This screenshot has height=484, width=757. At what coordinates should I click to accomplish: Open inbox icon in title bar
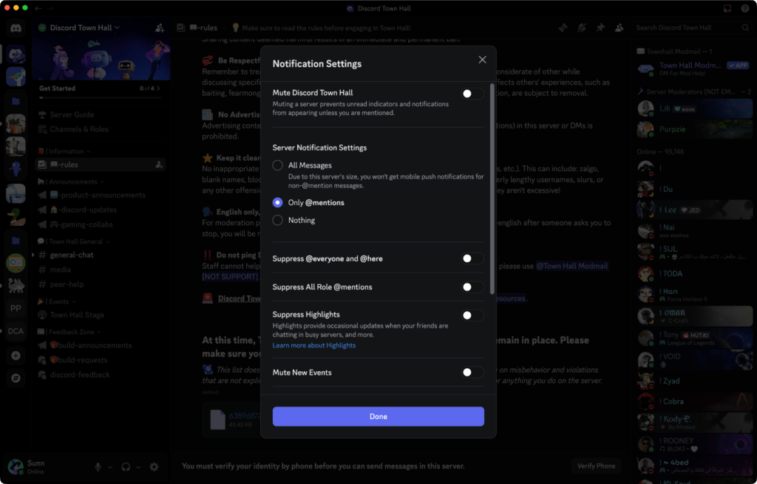727,8
